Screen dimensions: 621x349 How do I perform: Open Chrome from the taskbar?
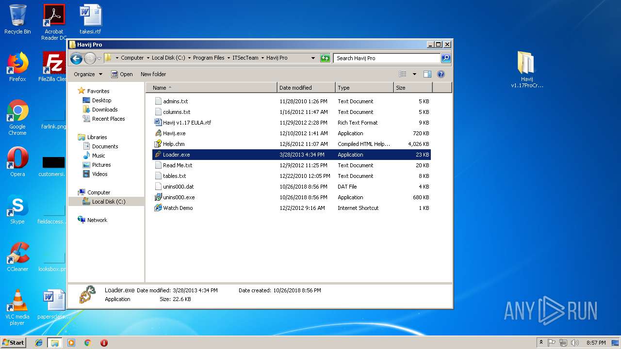click(87, 343)
